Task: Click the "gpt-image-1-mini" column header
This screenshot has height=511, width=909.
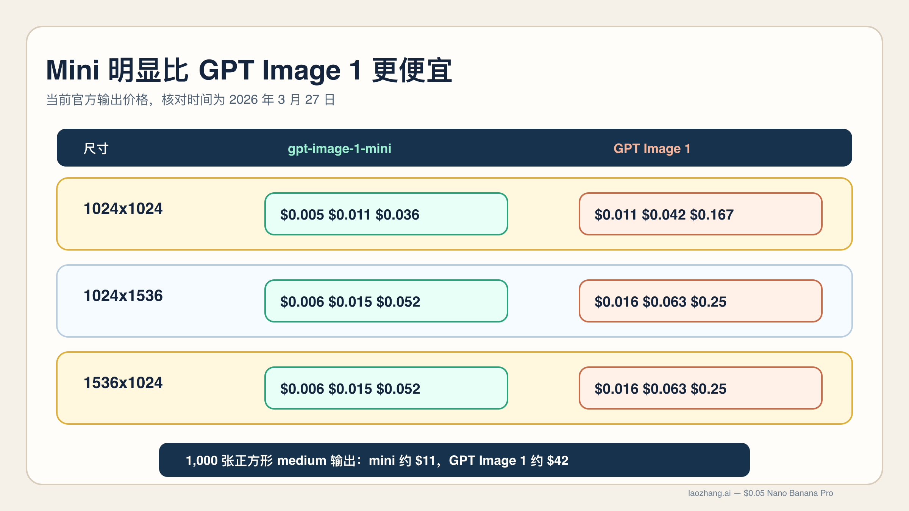Action: tap(340, 149)
